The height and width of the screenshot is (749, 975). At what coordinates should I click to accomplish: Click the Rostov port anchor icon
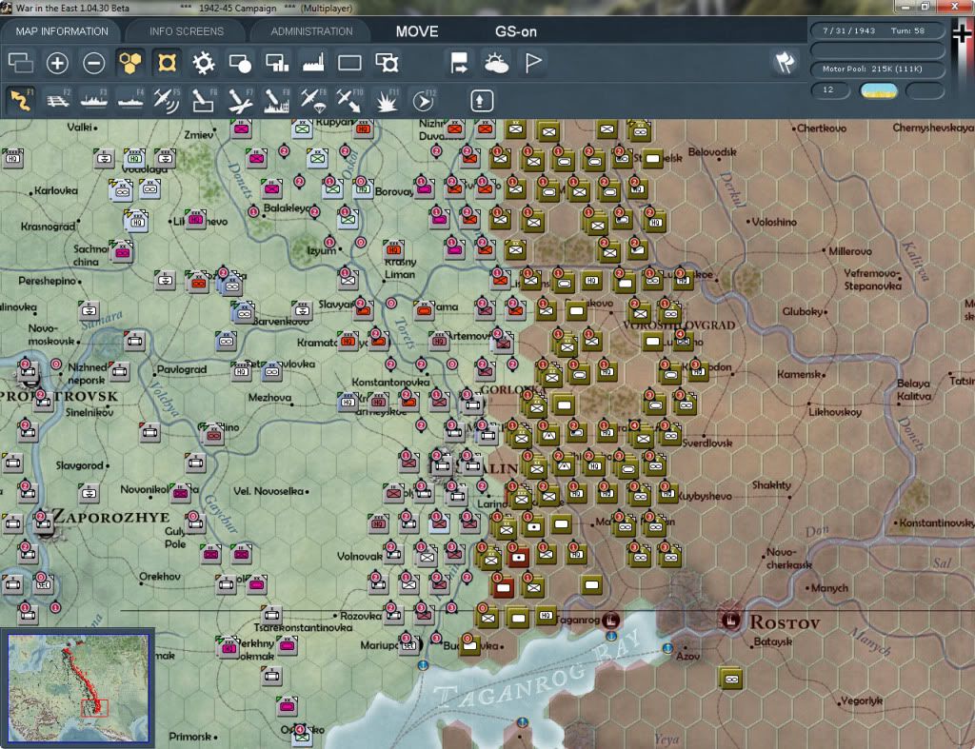pyautogui.click(x=730, y=619)
